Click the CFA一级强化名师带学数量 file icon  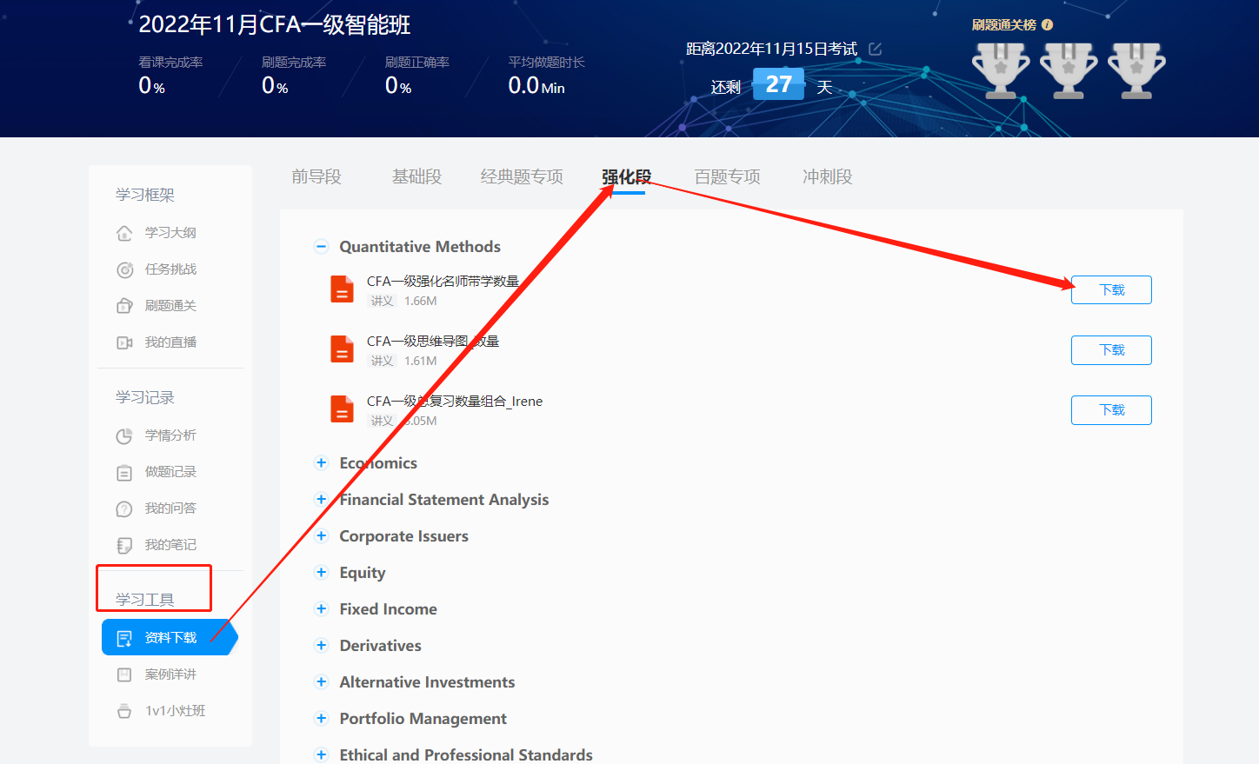[x=342, y=289]
